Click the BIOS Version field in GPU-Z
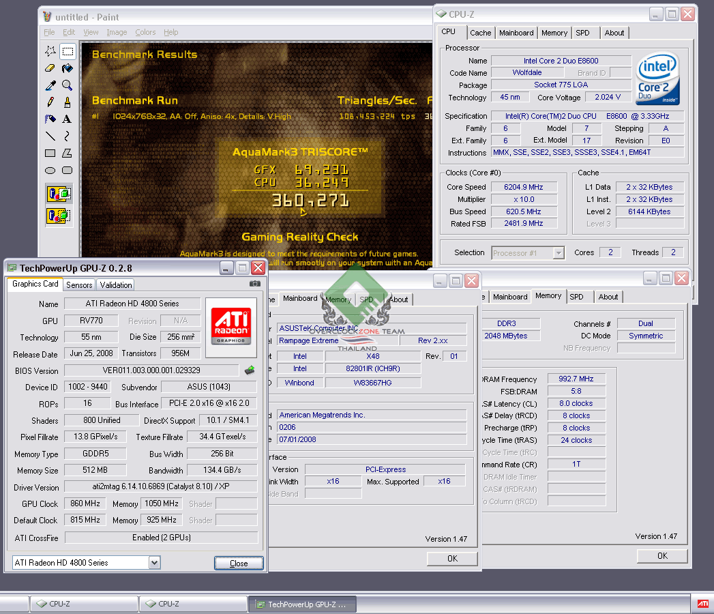Image resolution: width=714 pixels, height=614 pixels. 151,370
